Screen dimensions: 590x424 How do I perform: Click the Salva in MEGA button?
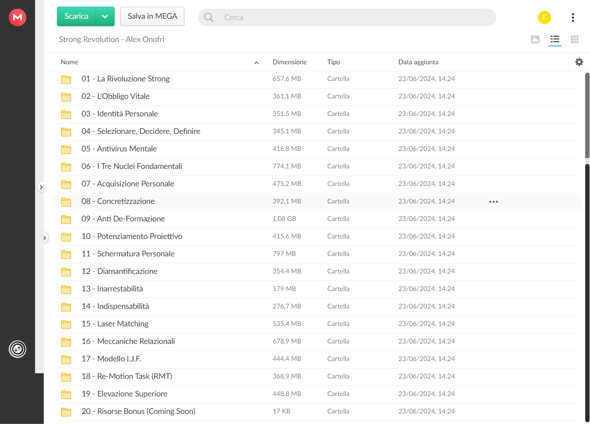(x=152, y=17)
